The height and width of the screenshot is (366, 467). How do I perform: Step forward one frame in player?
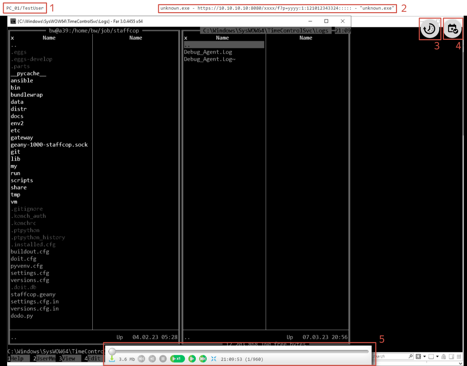[192, 359]
